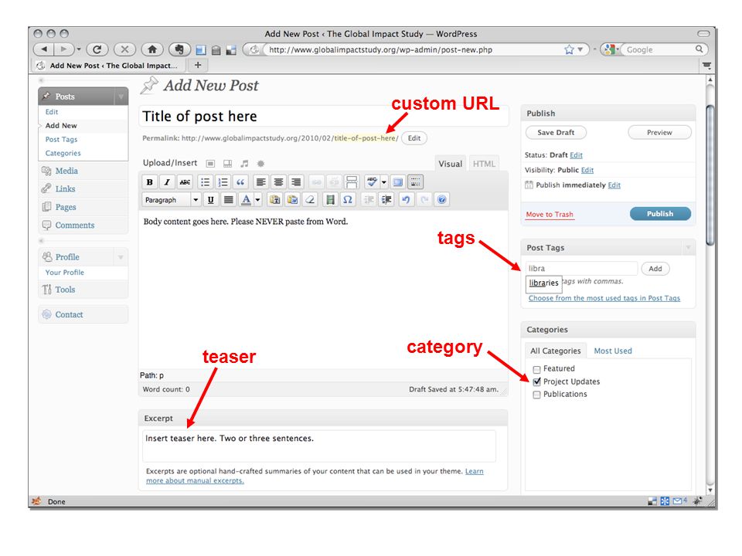742x556 pixels.
Task: Indent the paragraph
Action: pos(386,199)
